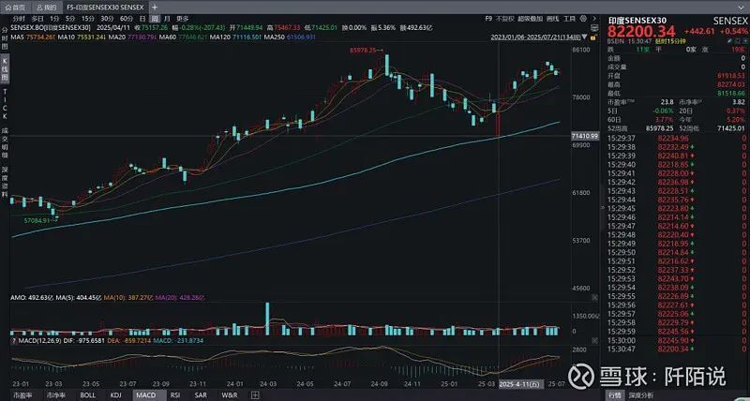Switch indicator to BOLL
Screen dimensions: 750x401
click(88, 395)
